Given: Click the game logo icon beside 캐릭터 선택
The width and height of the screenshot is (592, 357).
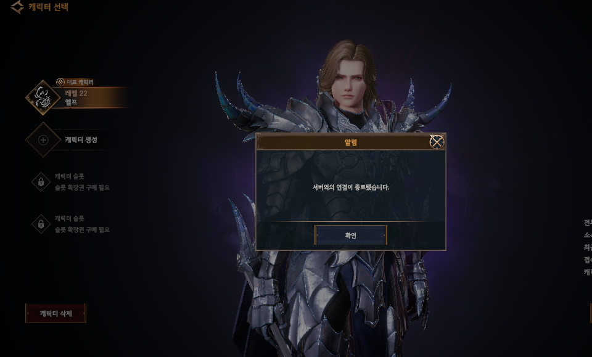Looking at the screenshot, I should [17, 7].
